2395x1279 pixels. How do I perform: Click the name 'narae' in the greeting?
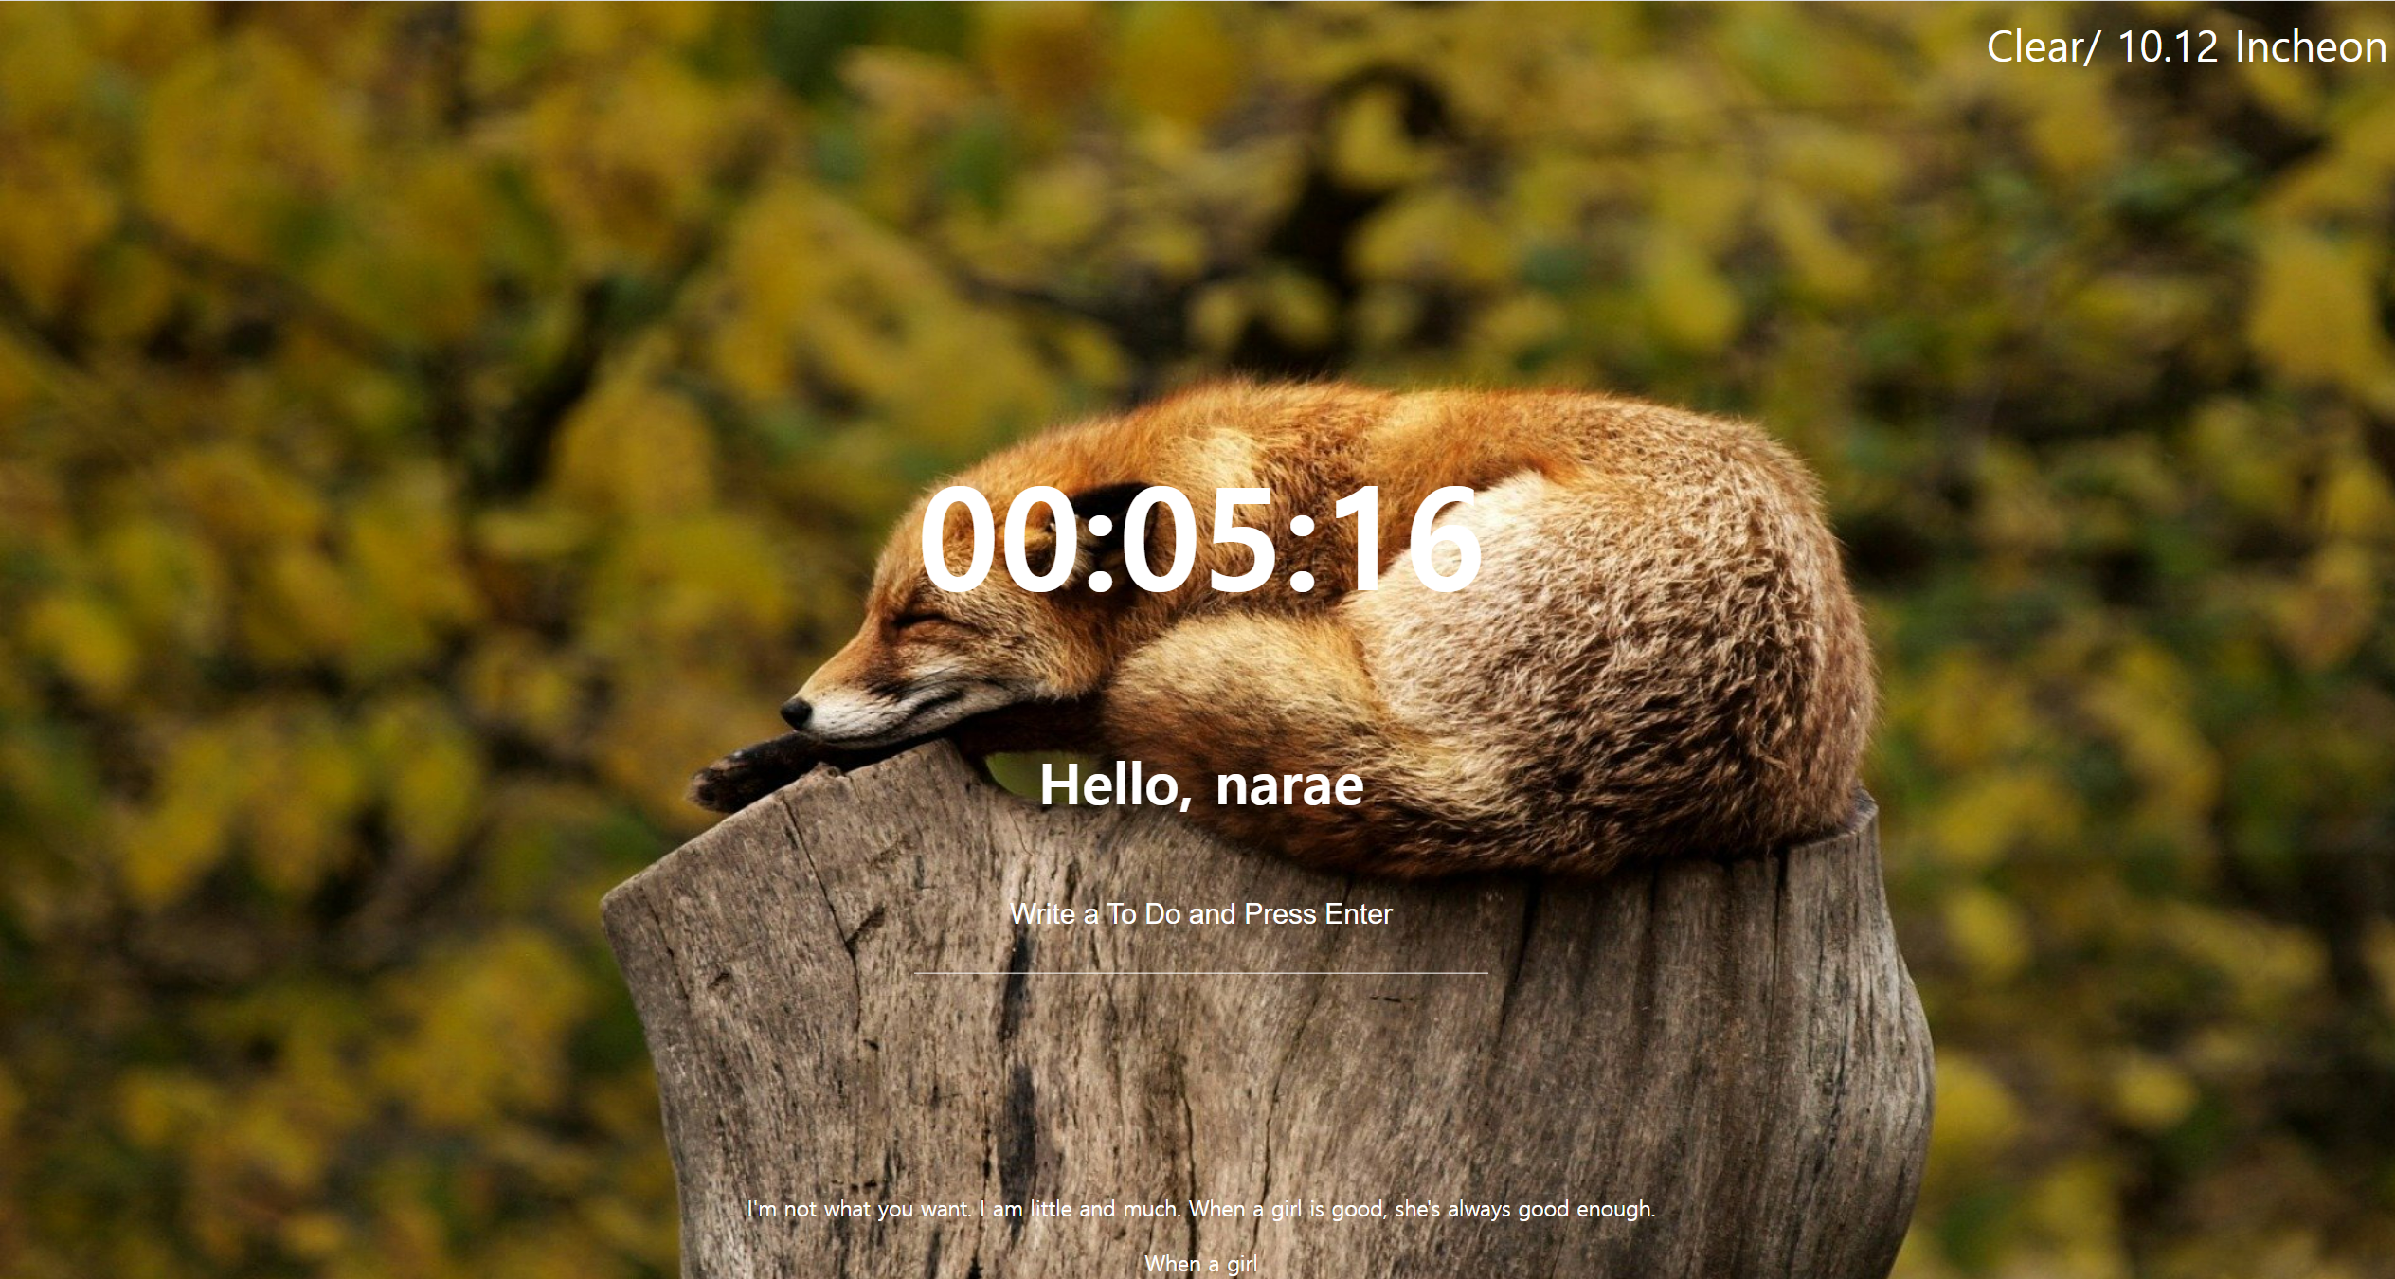coord(1288,785)
